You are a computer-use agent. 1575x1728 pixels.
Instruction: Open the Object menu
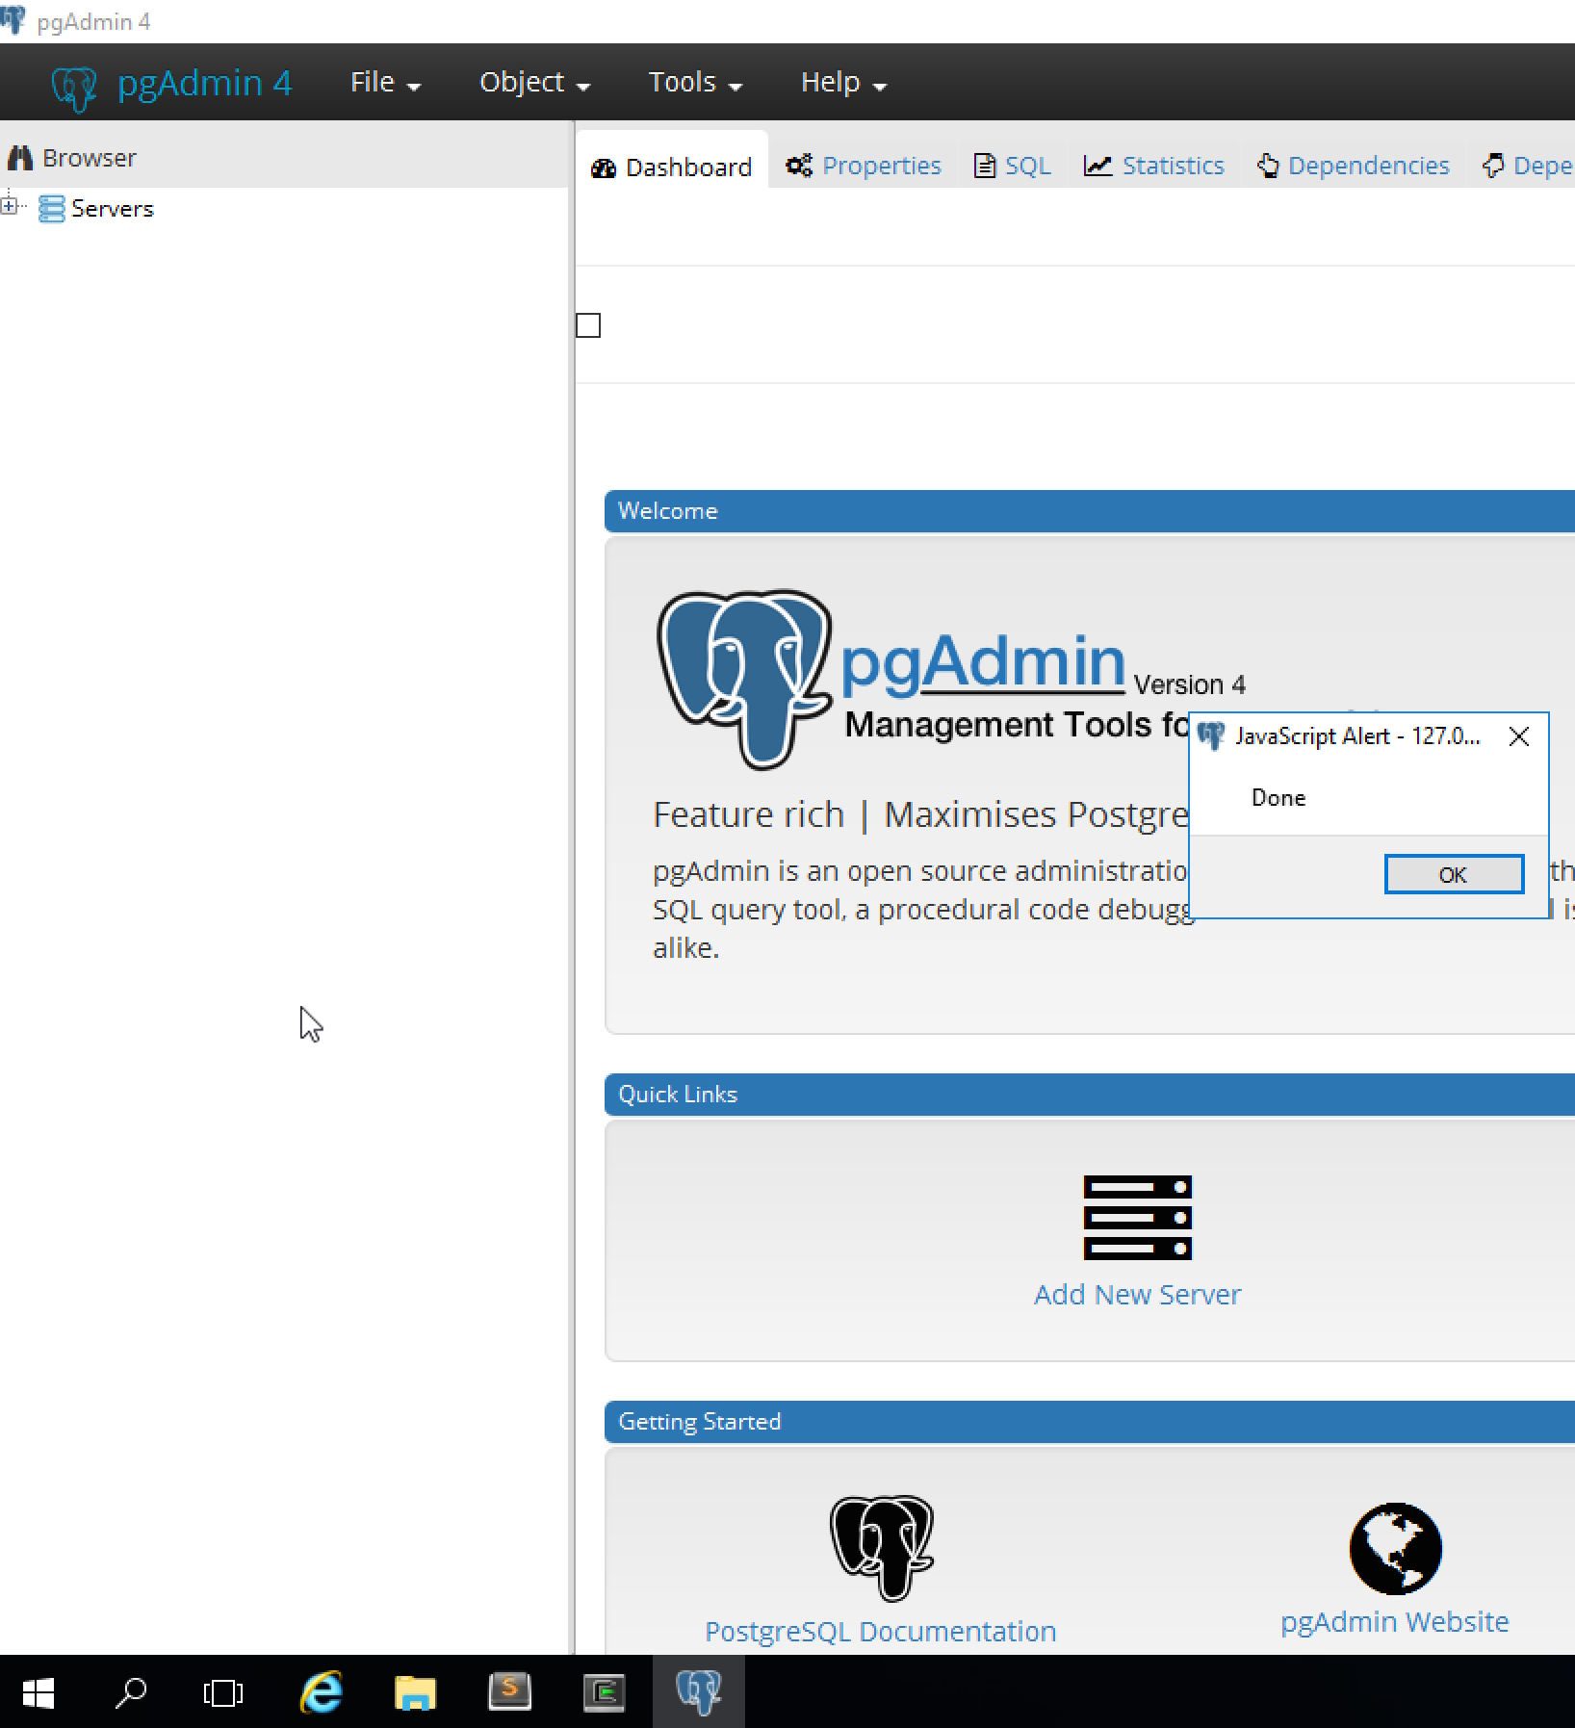click(534, 83)
